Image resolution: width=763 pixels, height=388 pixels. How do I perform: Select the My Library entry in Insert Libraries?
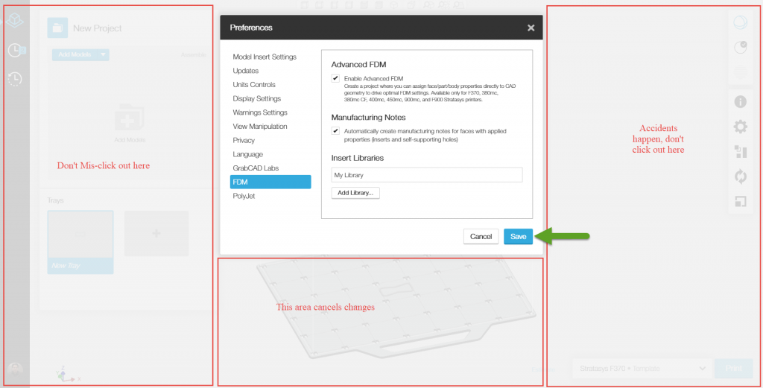tap(427, 175)
